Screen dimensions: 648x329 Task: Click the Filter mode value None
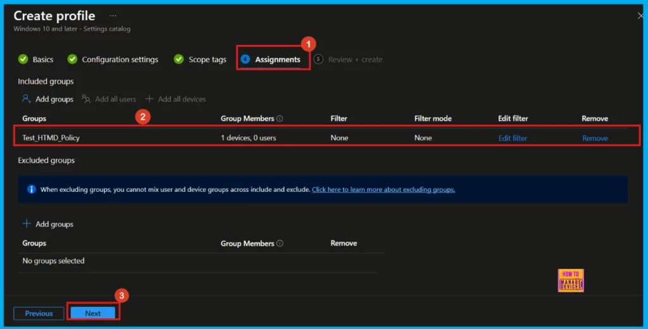pyautogui.click(x=423, y=138)
